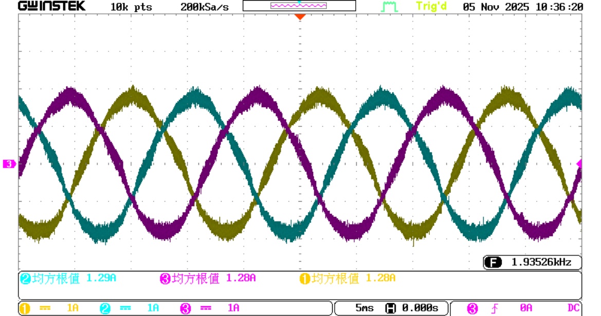
Task: Select the channel 3 magenta indicator
Action: (x=186, y=308)
